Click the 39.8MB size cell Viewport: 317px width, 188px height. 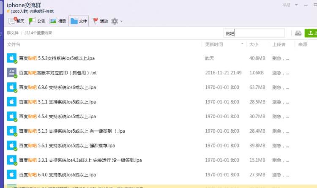(257, 146)
